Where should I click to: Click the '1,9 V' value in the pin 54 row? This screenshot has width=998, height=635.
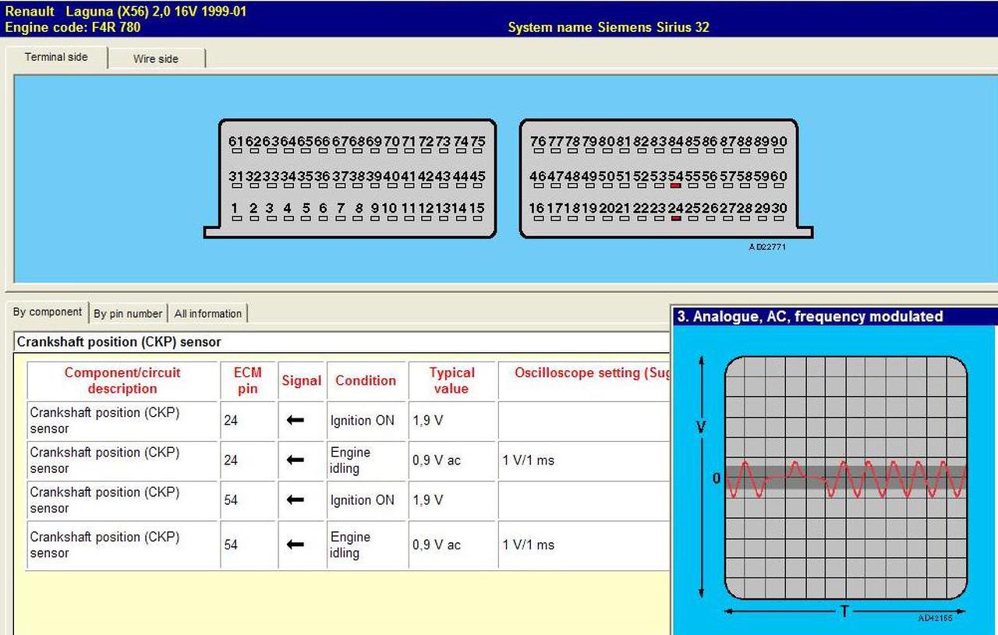click(428, 499)
